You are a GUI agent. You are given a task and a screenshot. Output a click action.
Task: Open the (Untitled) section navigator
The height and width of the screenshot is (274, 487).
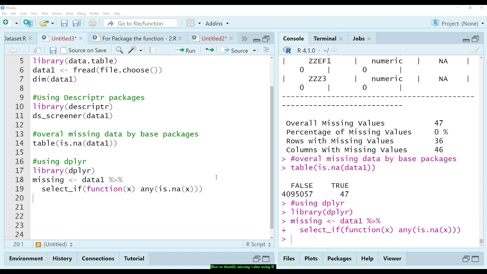[x=54, y=244]
